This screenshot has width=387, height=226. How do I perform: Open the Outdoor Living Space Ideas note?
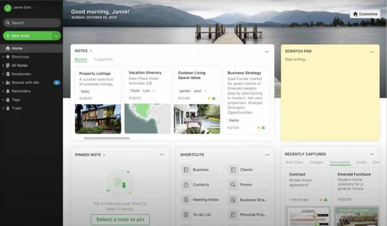pyautogui.click(x=197, y=100)
